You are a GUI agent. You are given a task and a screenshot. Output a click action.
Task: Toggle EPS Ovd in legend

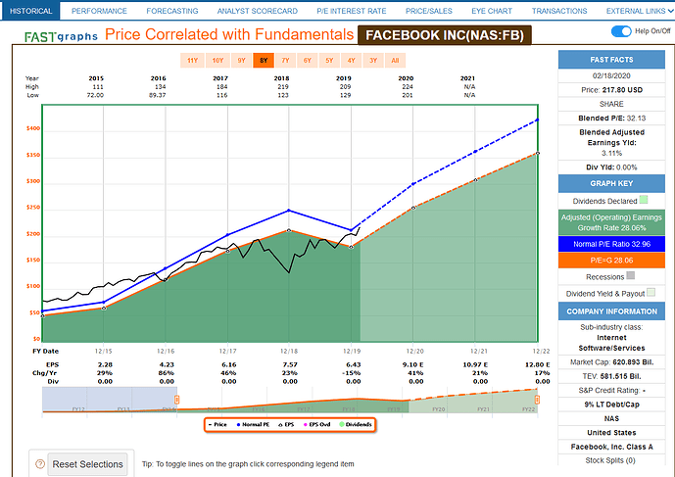(x=316, y=424)
